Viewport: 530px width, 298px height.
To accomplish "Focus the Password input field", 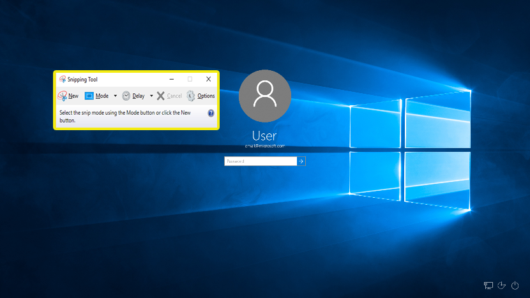I will tap(261, 161).
